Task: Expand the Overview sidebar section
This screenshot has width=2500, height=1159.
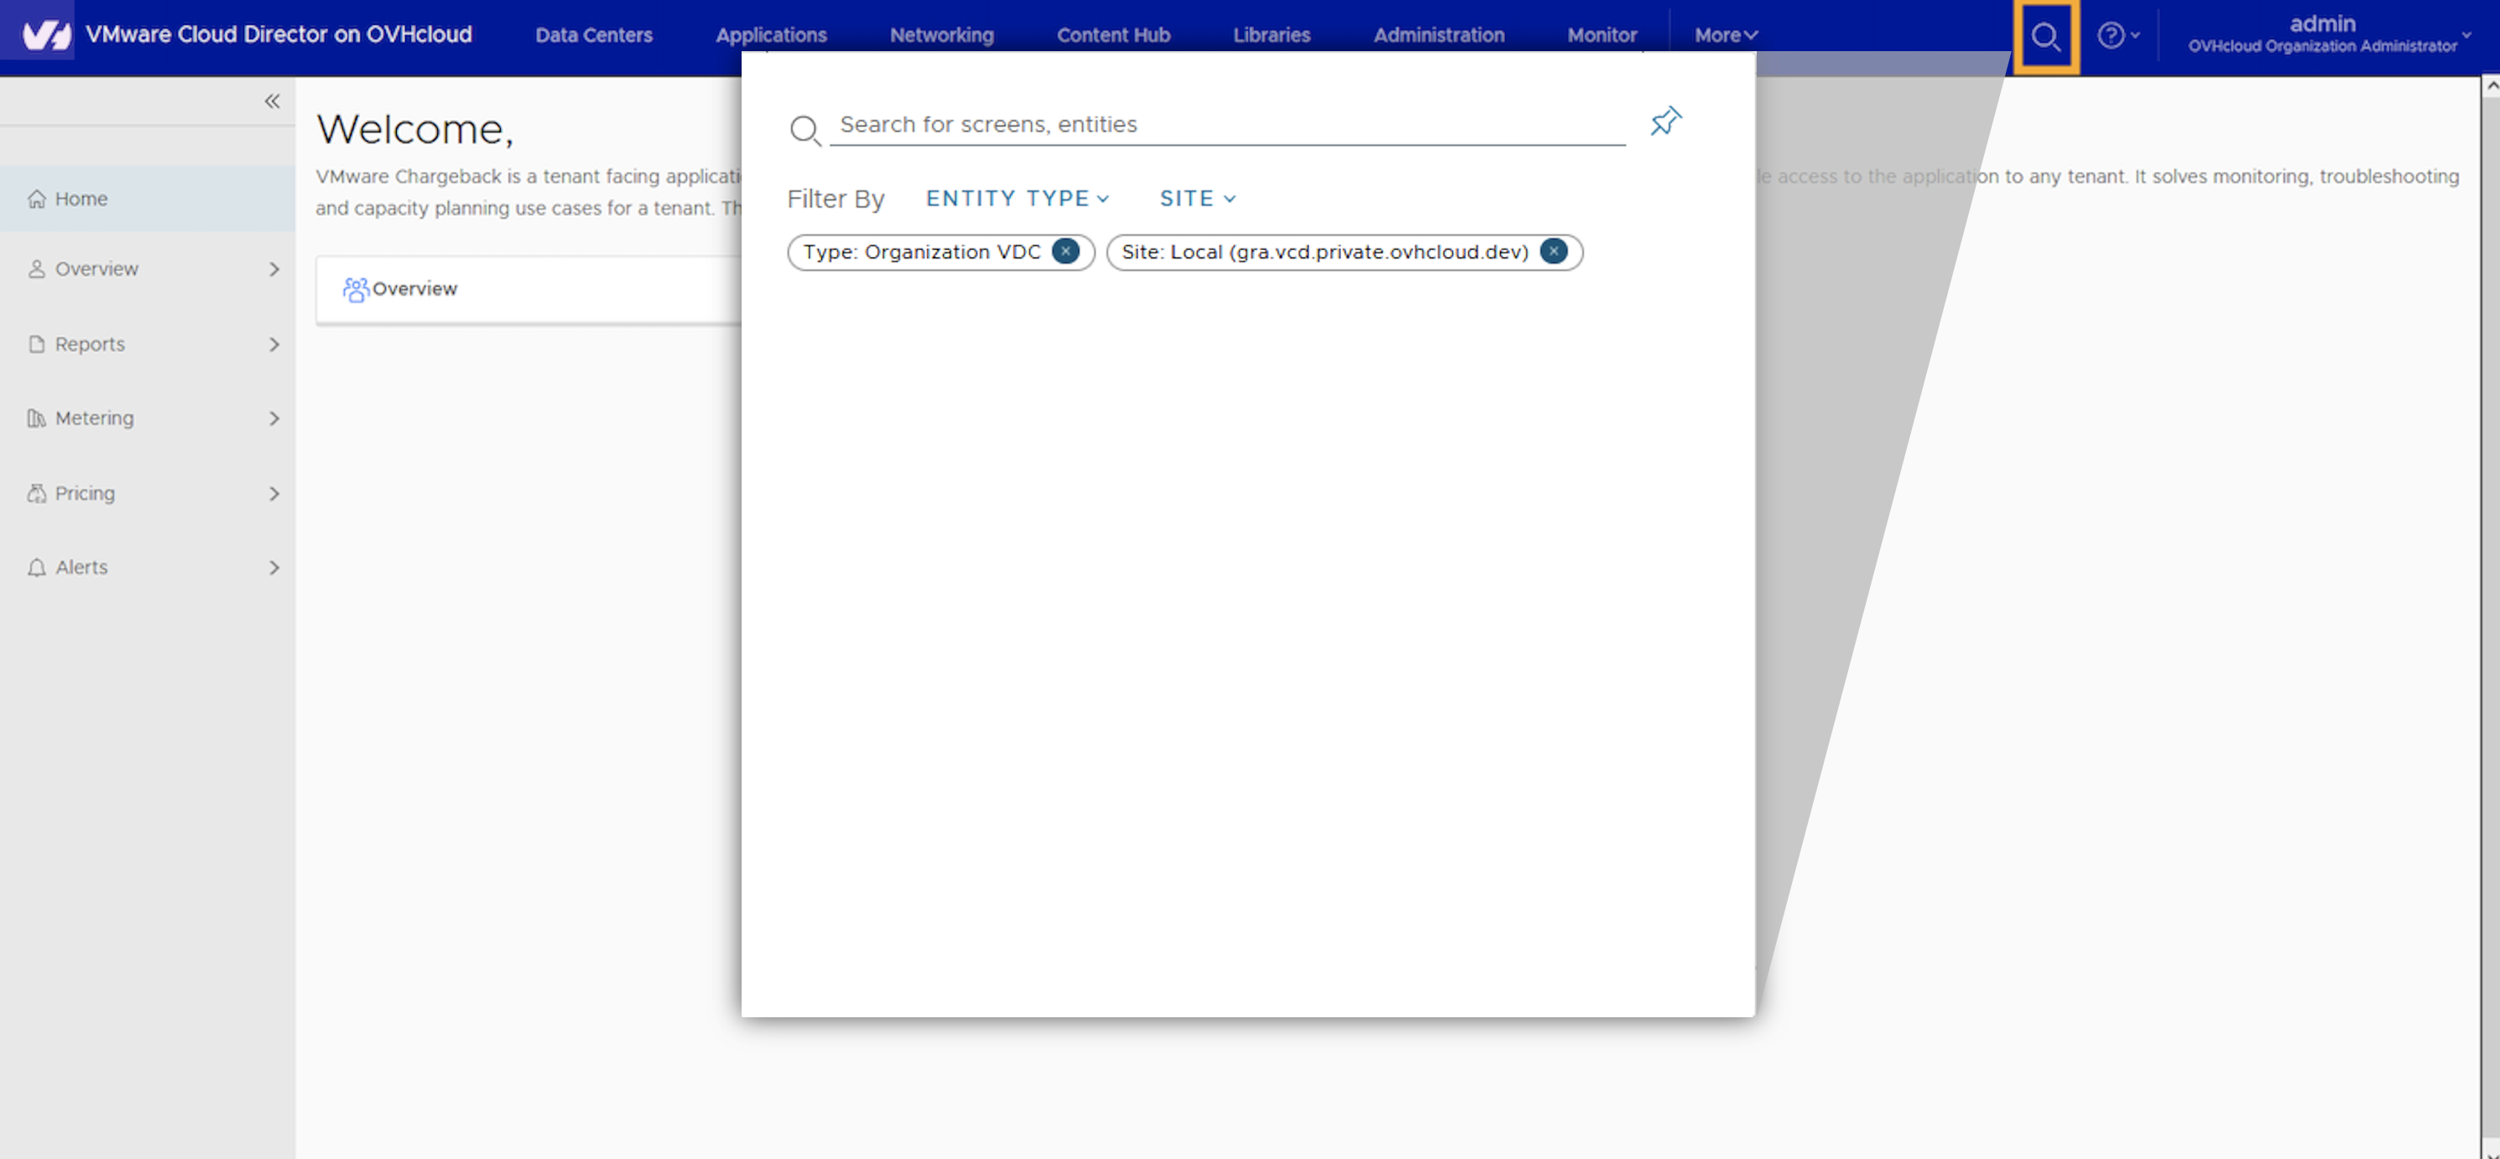Action: tap(273, 268)
